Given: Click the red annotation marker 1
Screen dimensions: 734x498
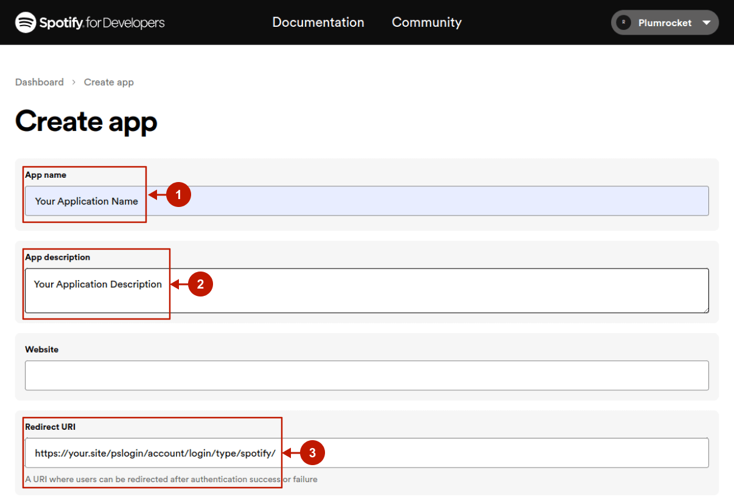Looking at the screenshot, I should pyautogui.click(x=178, y=195).
